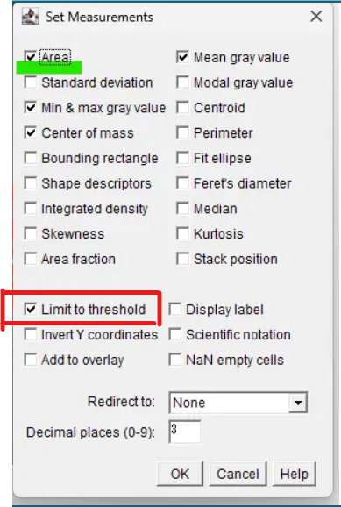Confirm settings with OK button
The width and height of the screenshot is (341, 507).
tap(180, 474)
